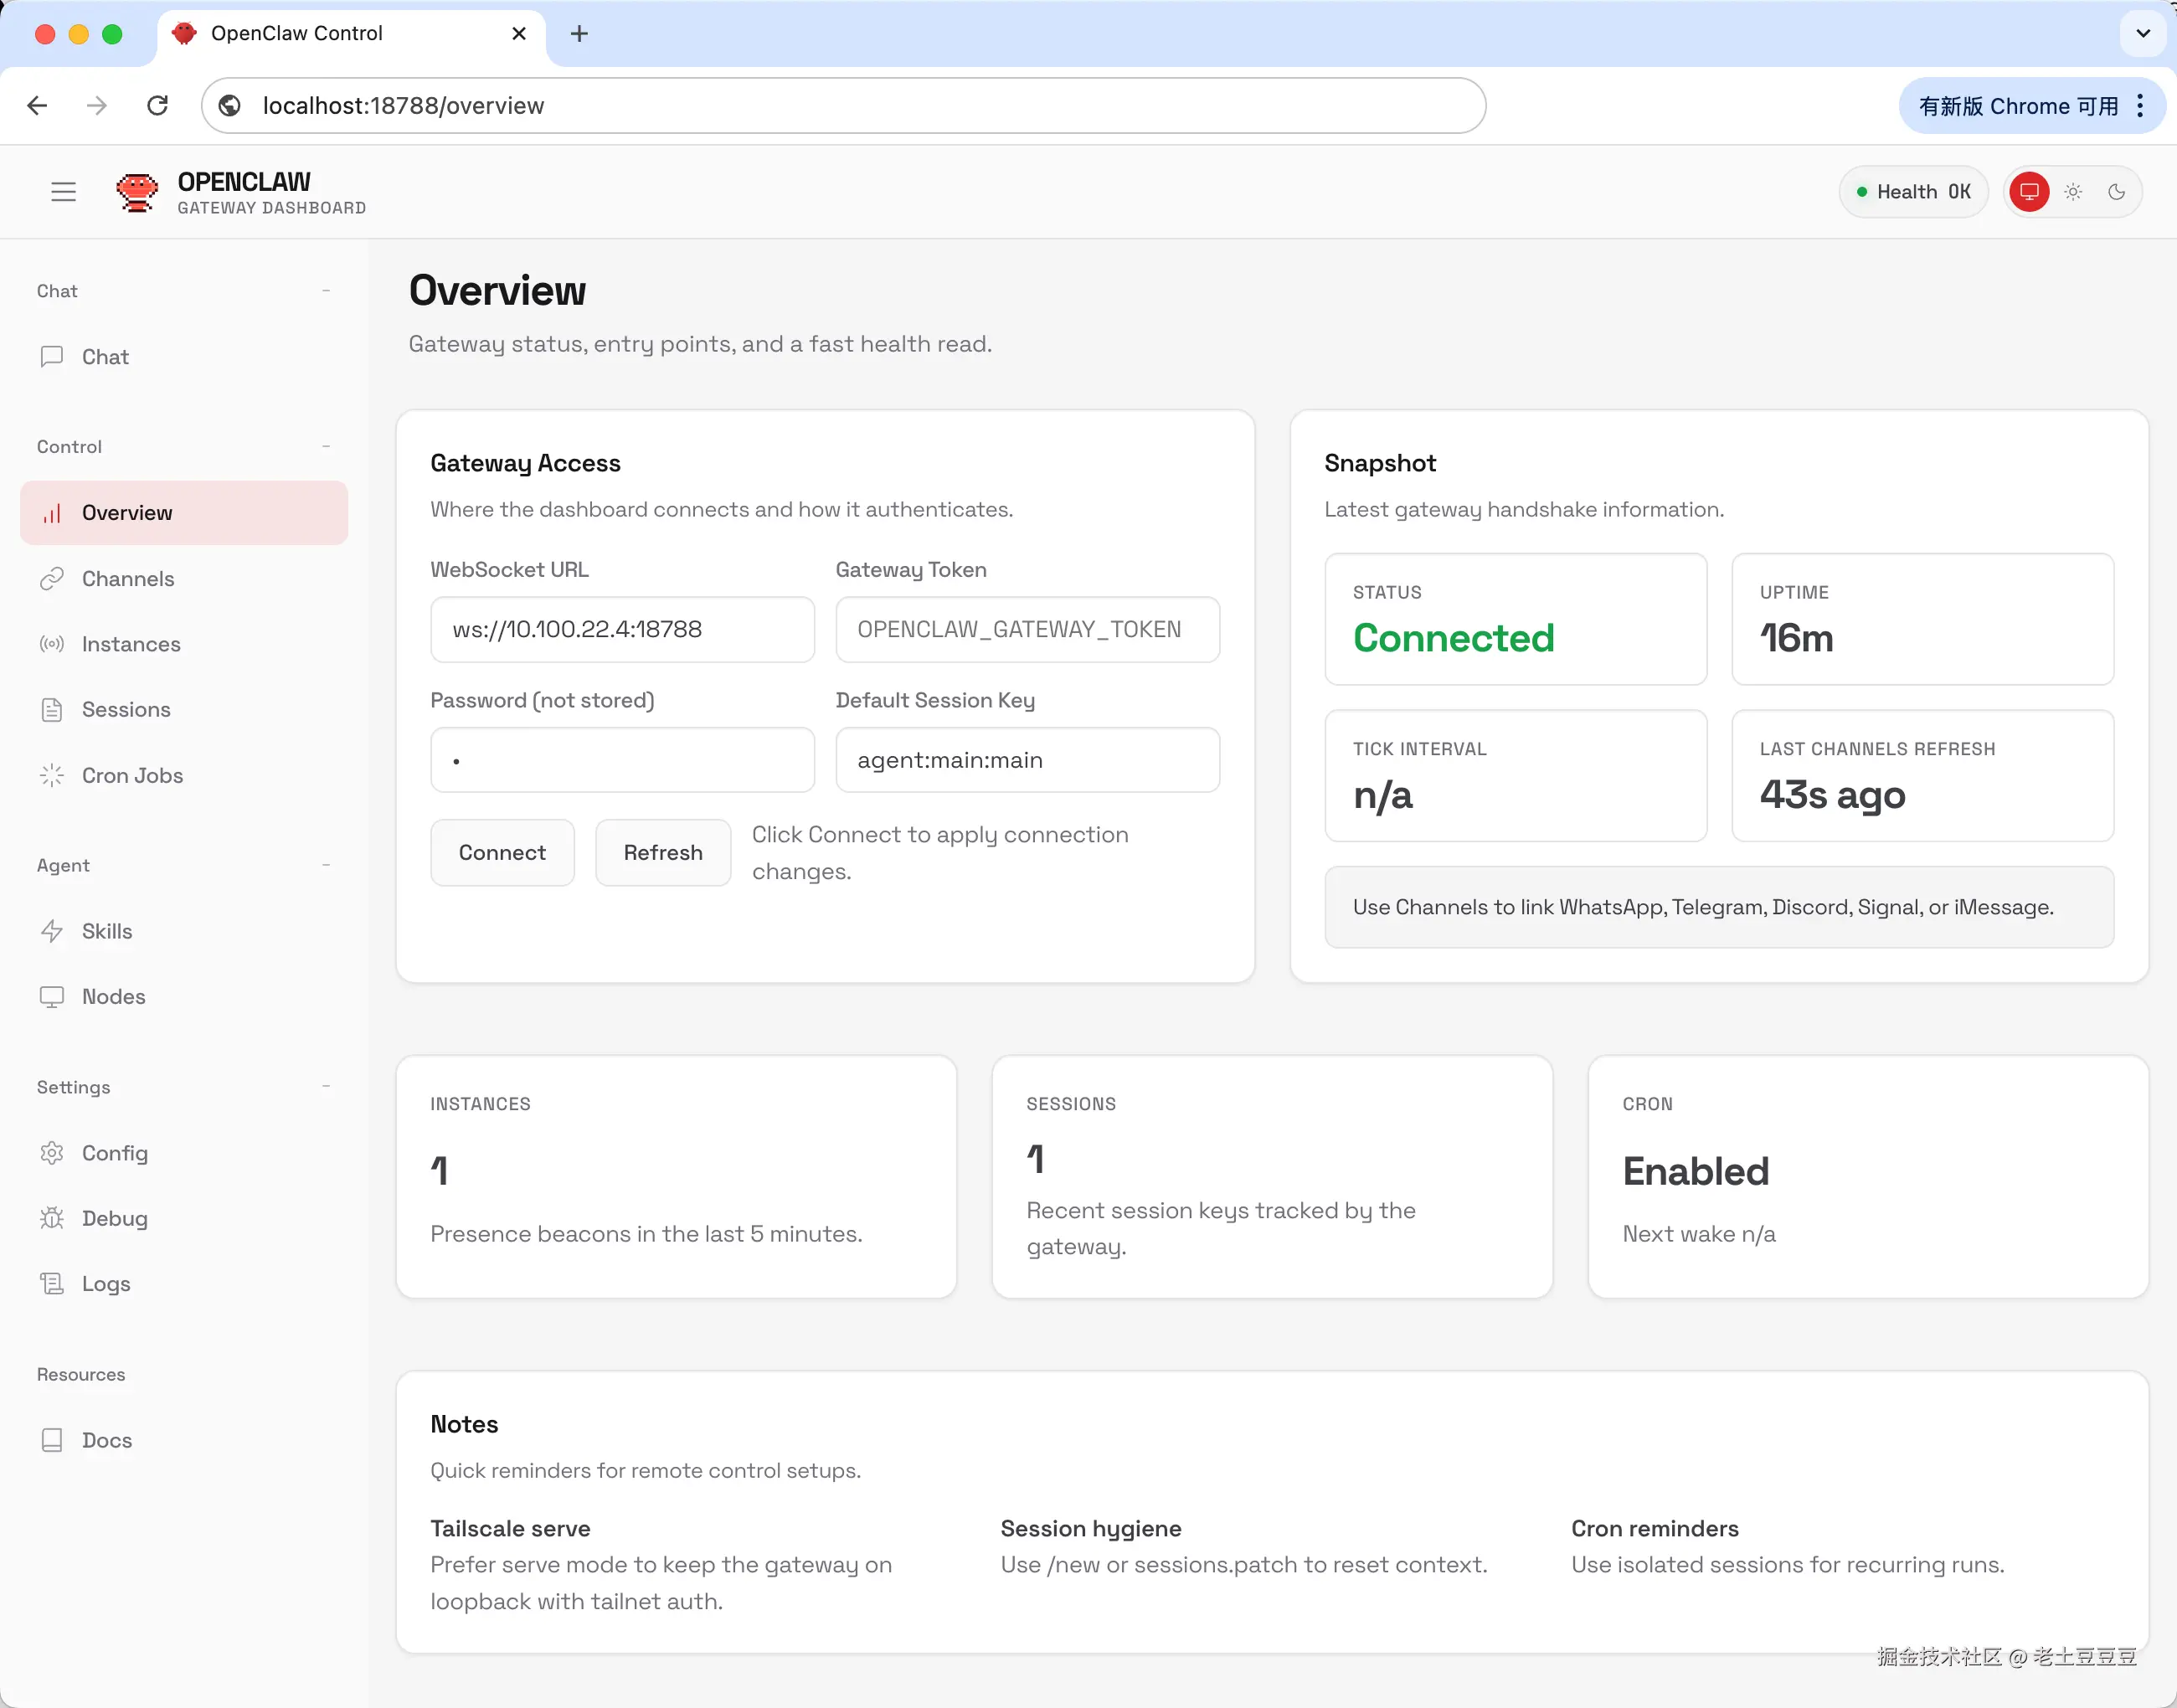
Task: Collapse the Control sidebar group
Action: tap(326, 446)
